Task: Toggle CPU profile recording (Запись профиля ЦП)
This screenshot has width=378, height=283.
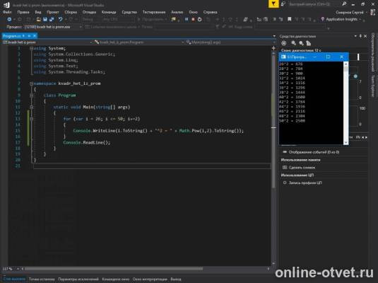Action: [x=302, y=183]
